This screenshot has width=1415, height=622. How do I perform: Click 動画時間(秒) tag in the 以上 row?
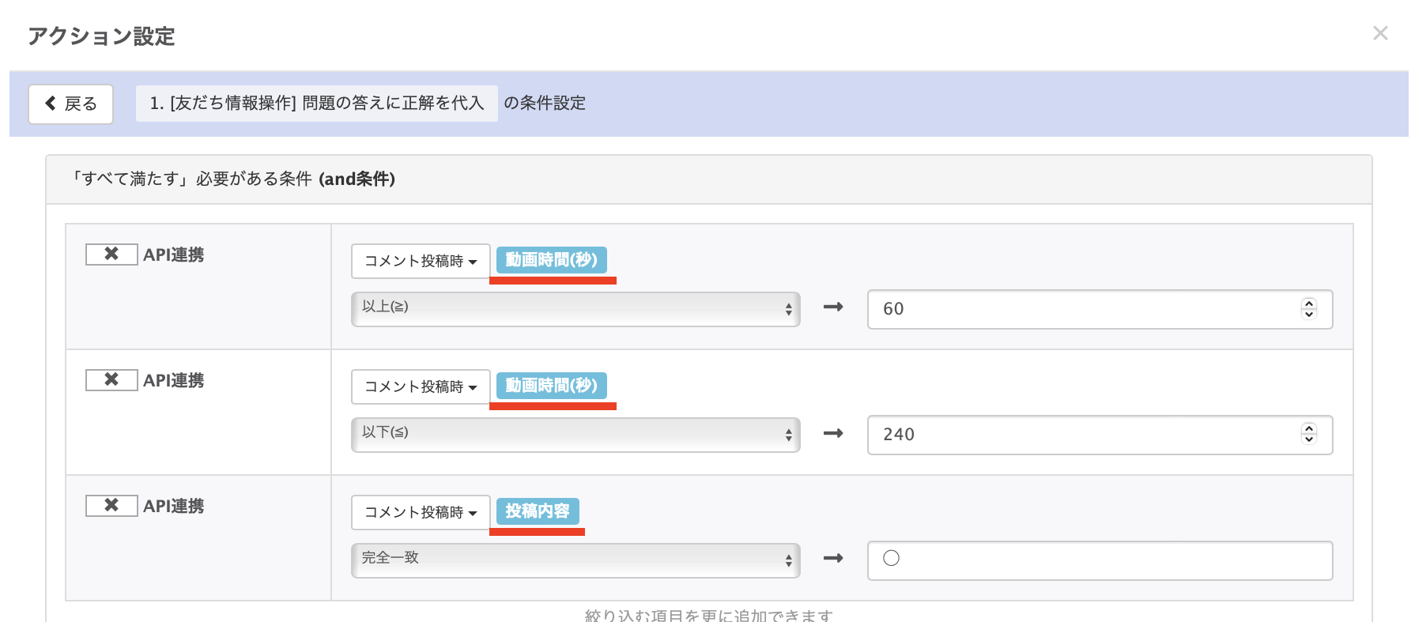click(552, 260)
